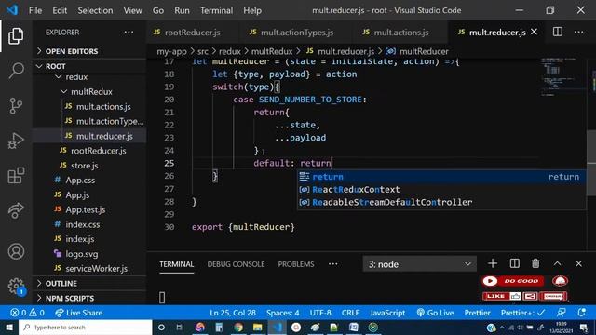
Task: Pick ReadableStreamDefaultController autocomplete suggestion
Action: click(x=441, y=202)
